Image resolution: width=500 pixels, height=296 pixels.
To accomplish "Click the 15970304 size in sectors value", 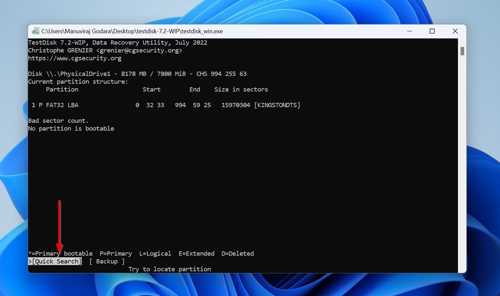I will pos(236,105).
